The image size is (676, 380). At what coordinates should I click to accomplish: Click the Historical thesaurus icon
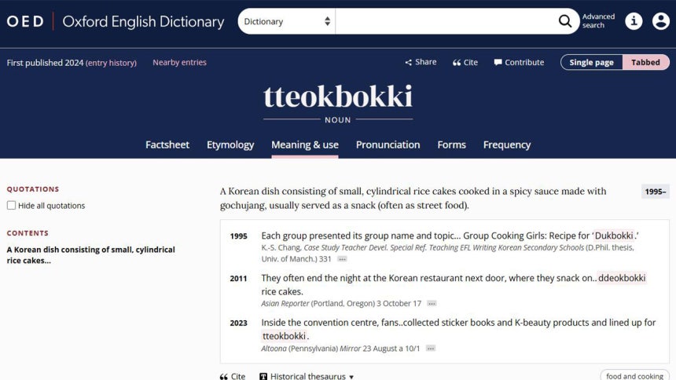coord(263,376)
